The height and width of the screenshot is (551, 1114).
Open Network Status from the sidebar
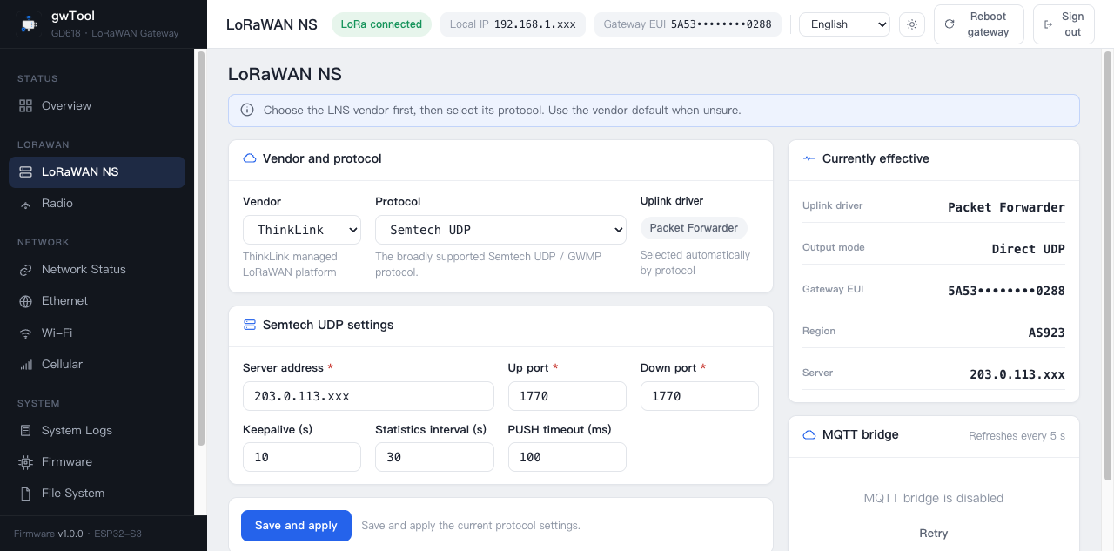pyautogui.click(x=97, y=269)
